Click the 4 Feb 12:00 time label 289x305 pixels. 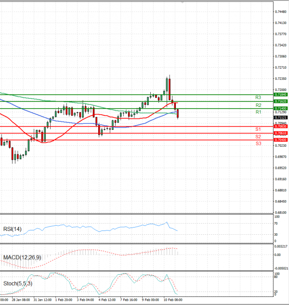coord(107,300)
